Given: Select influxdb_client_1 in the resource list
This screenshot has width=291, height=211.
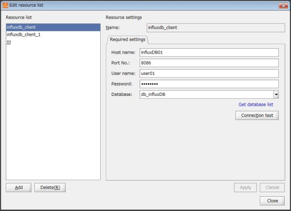Looking at the screenshot, I should point(53,34).
